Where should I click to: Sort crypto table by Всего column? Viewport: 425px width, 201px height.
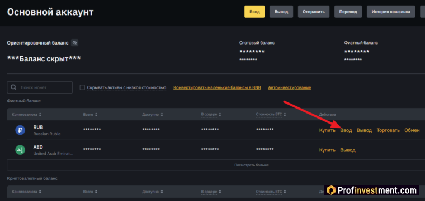click(90, 192)
